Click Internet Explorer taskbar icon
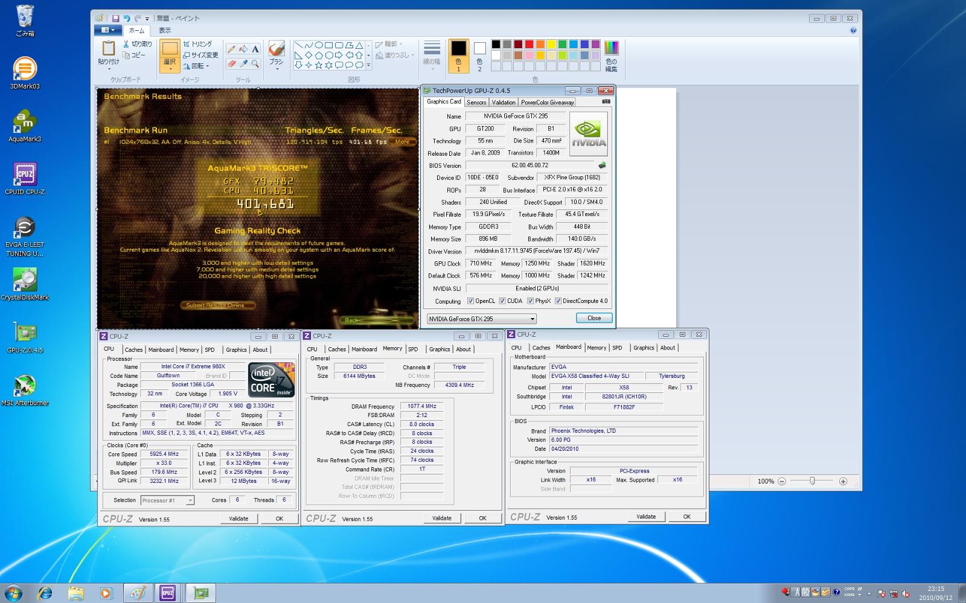966x603 pixels. click(x=45, y=593)
